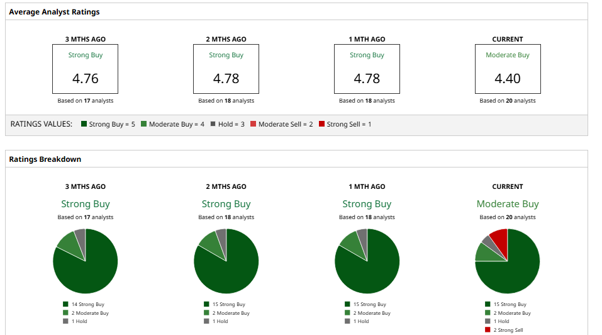Click "Based on 20 analysts" under the CURRENT box
This screenshot has width=602, height=335.
508,101
